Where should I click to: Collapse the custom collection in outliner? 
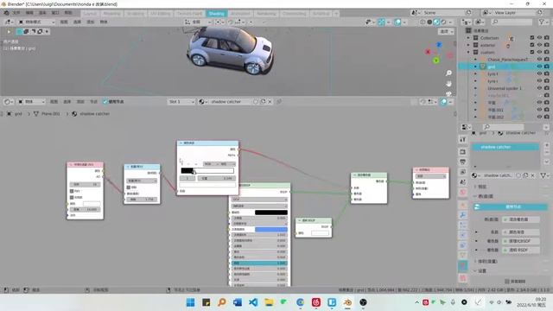[x=468, y=52]
